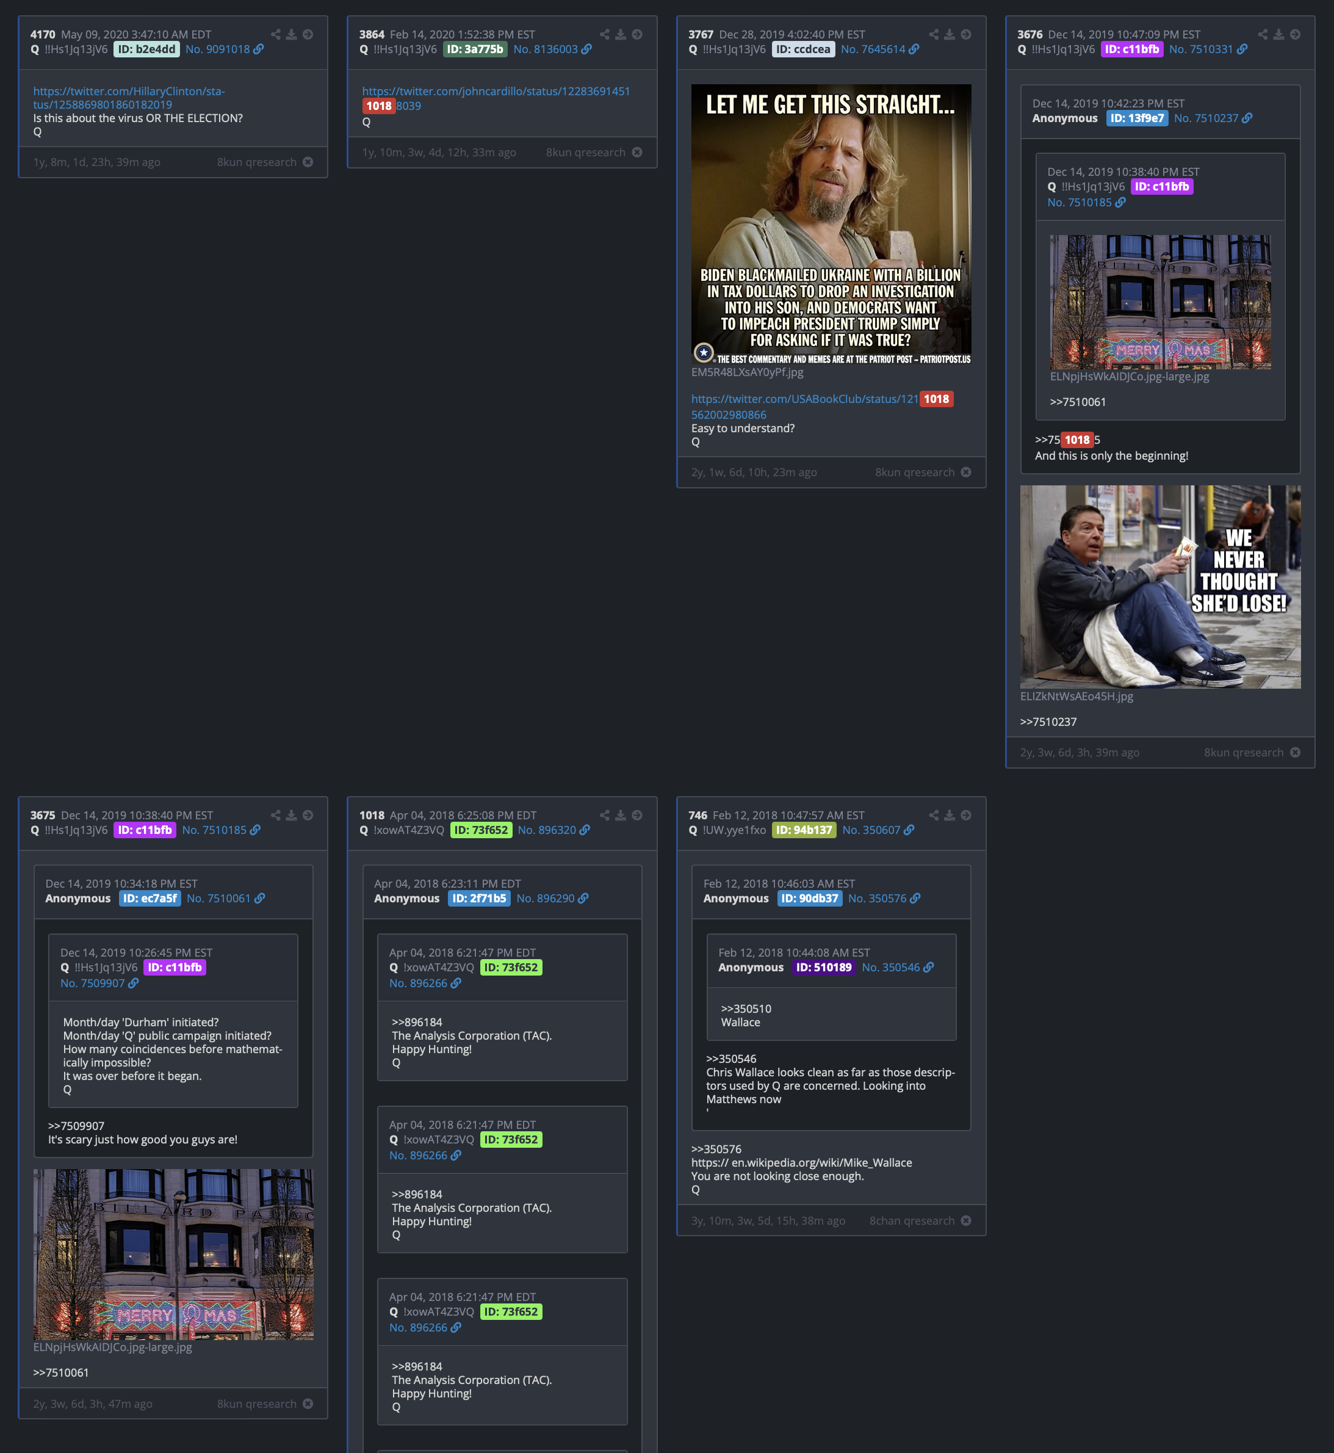Open the 'Let me get this straight' meme image
This screenshot has height=1453, width=1334.
click(831, 225)
